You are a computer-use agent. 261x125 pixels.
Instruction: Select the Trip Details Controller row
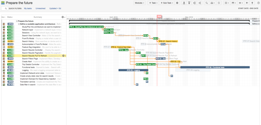(x=34, y=64)
